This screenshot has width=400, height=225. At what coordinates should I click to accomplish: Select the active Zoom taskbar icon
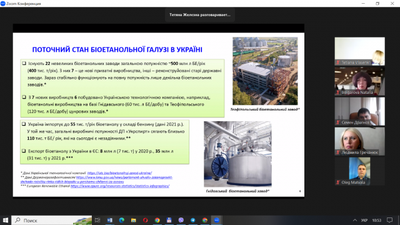coord(217,220)
